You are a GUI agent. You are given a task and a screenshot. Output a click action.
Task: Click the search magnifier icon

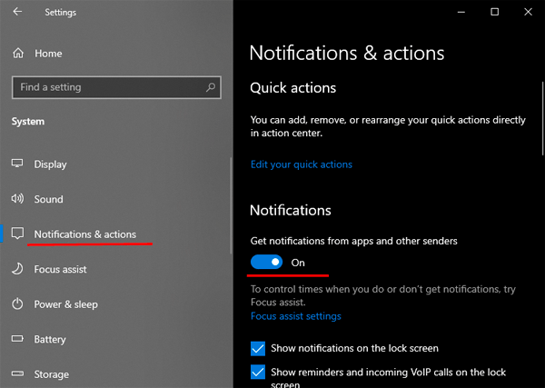[x=211, y=87]
